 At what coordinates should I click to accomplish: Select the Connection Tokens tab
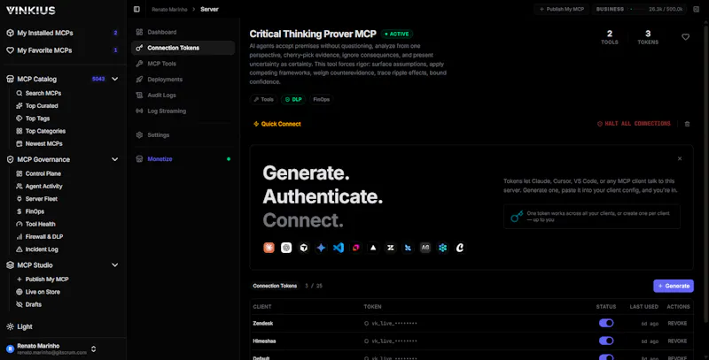tap(183, 48)
